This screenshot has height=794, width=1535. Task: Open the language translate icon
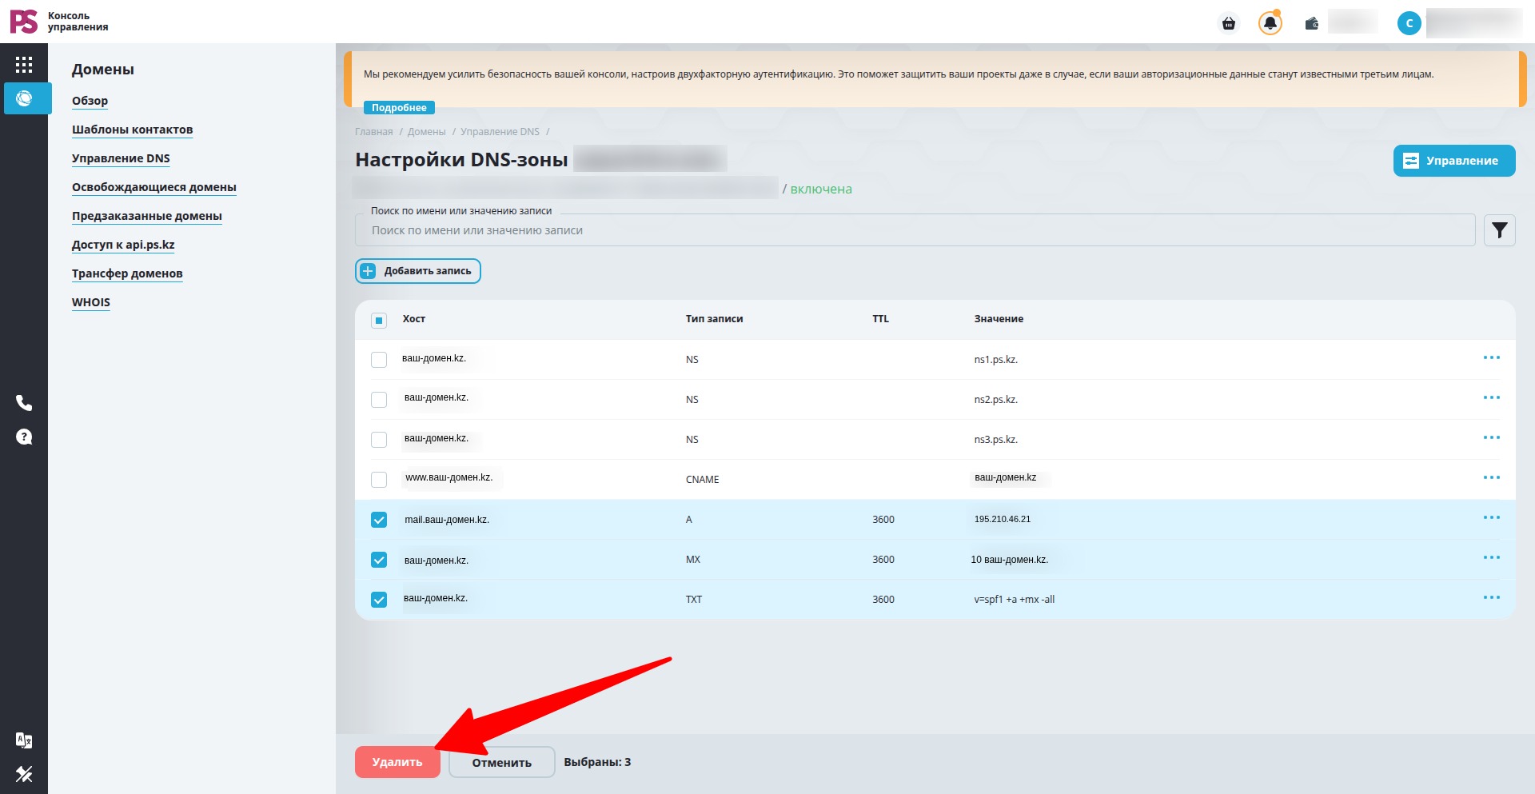(x=24, y=740)
